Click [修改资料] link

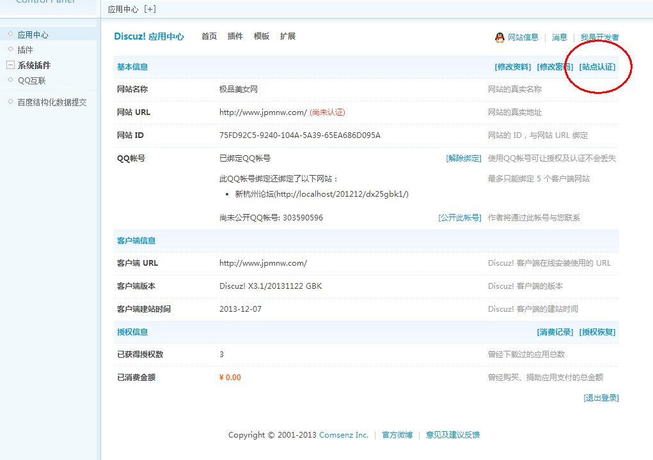pyautogui.click(x=513, y=67)
